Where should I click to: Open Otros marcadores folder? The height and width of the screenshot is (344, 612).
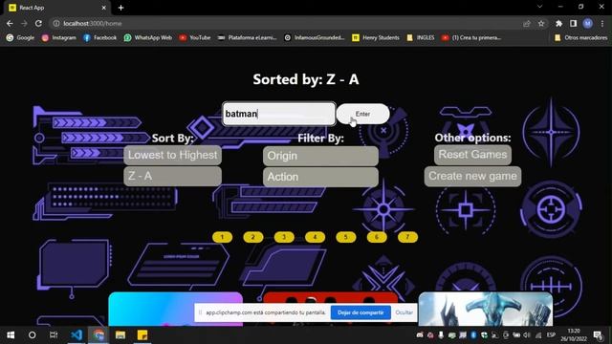coord(580,38)
